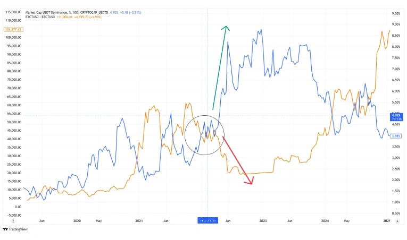Image resolution: width=407 pixels, height=240 pixels.
Task: Click the 2021 label on time axis
Action: coord(139,220)
